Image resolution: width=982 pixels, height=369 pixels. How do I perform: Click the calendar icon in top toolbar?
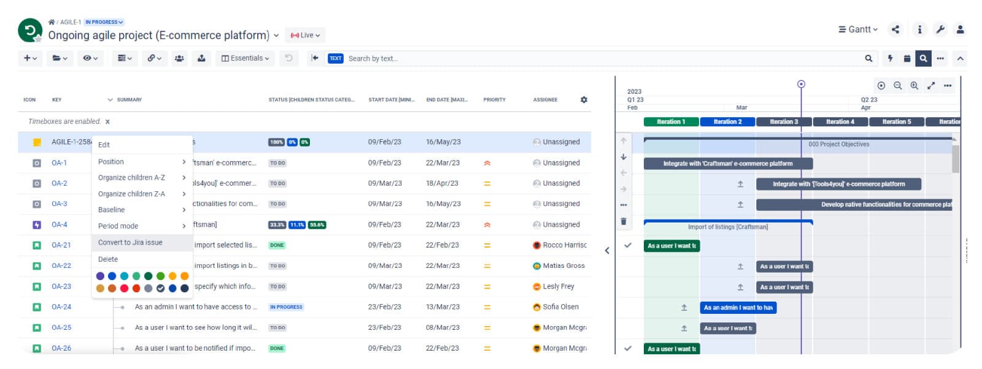[x=907, y=58]
